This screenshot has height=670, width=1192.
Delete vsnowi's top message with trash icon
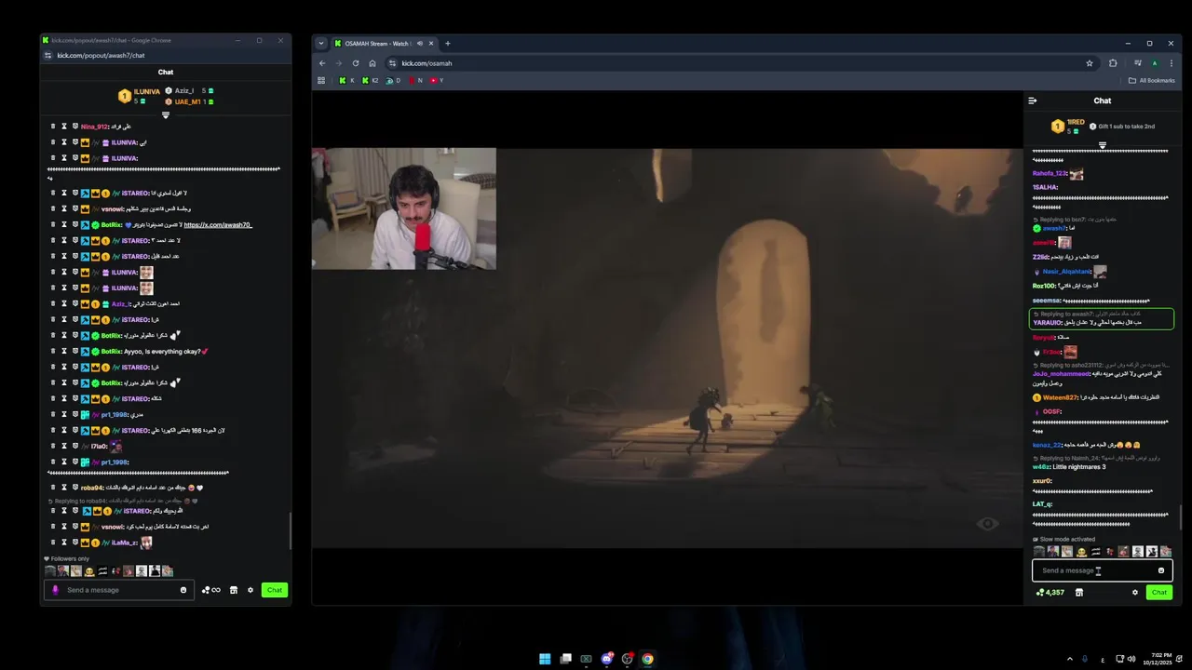click(x=53, y=208)
